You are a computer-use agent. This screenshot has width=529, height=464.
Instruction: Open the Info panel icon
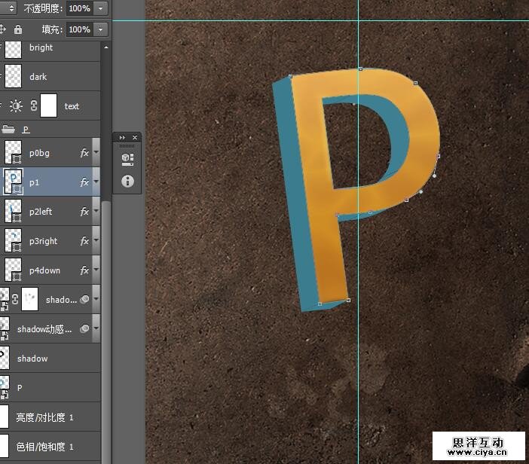coord(127,181)
